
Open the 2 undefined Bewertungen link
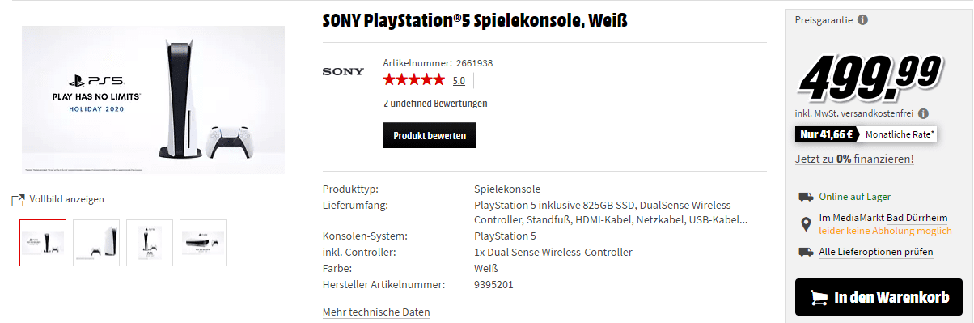435,104
